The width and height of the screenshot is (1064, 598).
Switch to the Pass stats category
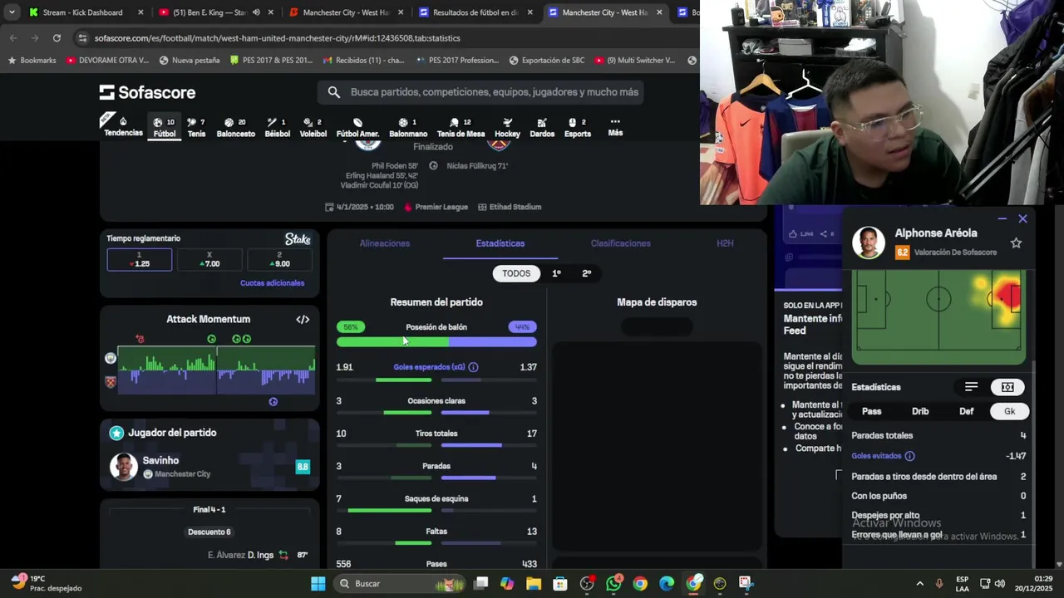(x=871, y=411)
